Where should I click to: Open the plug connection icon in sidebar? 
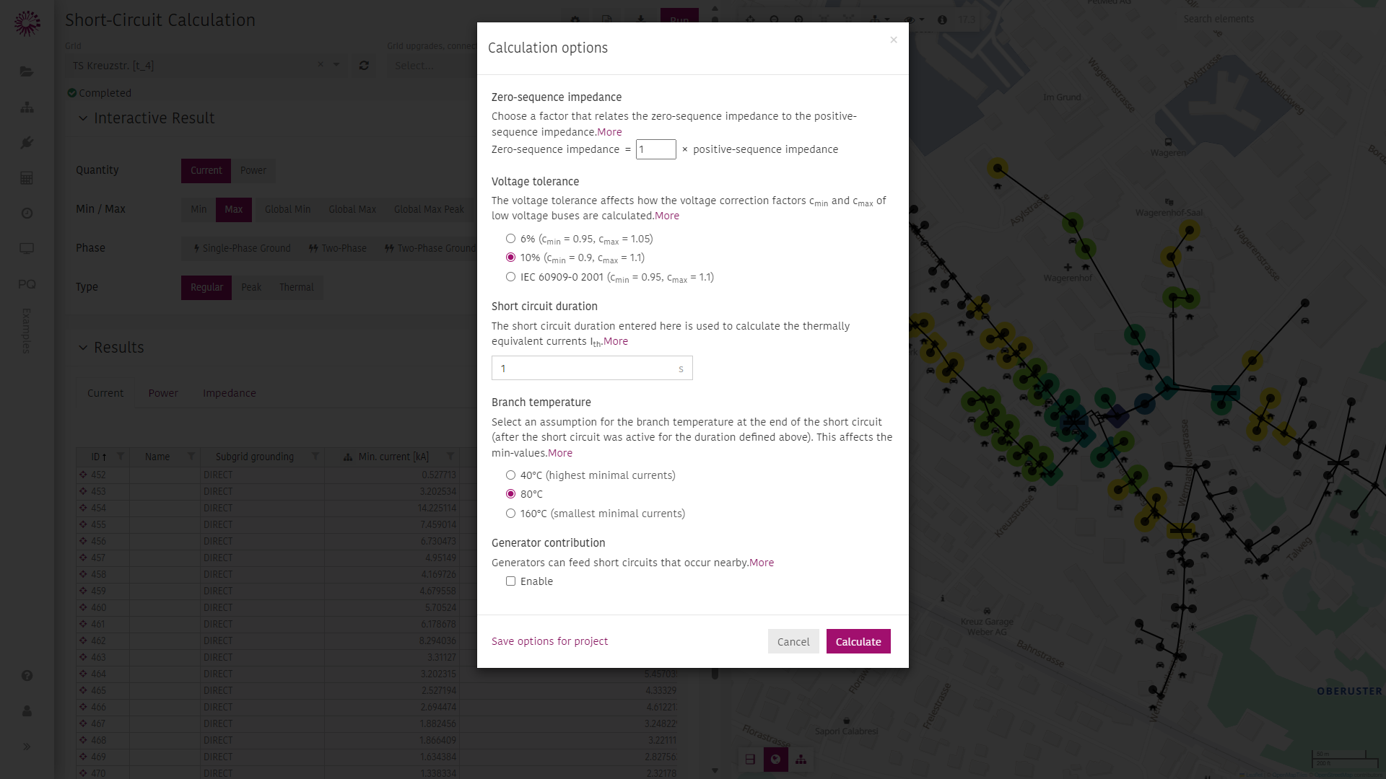(x=27, y=142)
